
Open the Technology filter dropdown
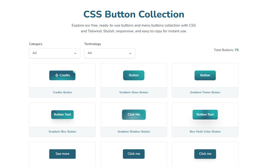point(110,53)
